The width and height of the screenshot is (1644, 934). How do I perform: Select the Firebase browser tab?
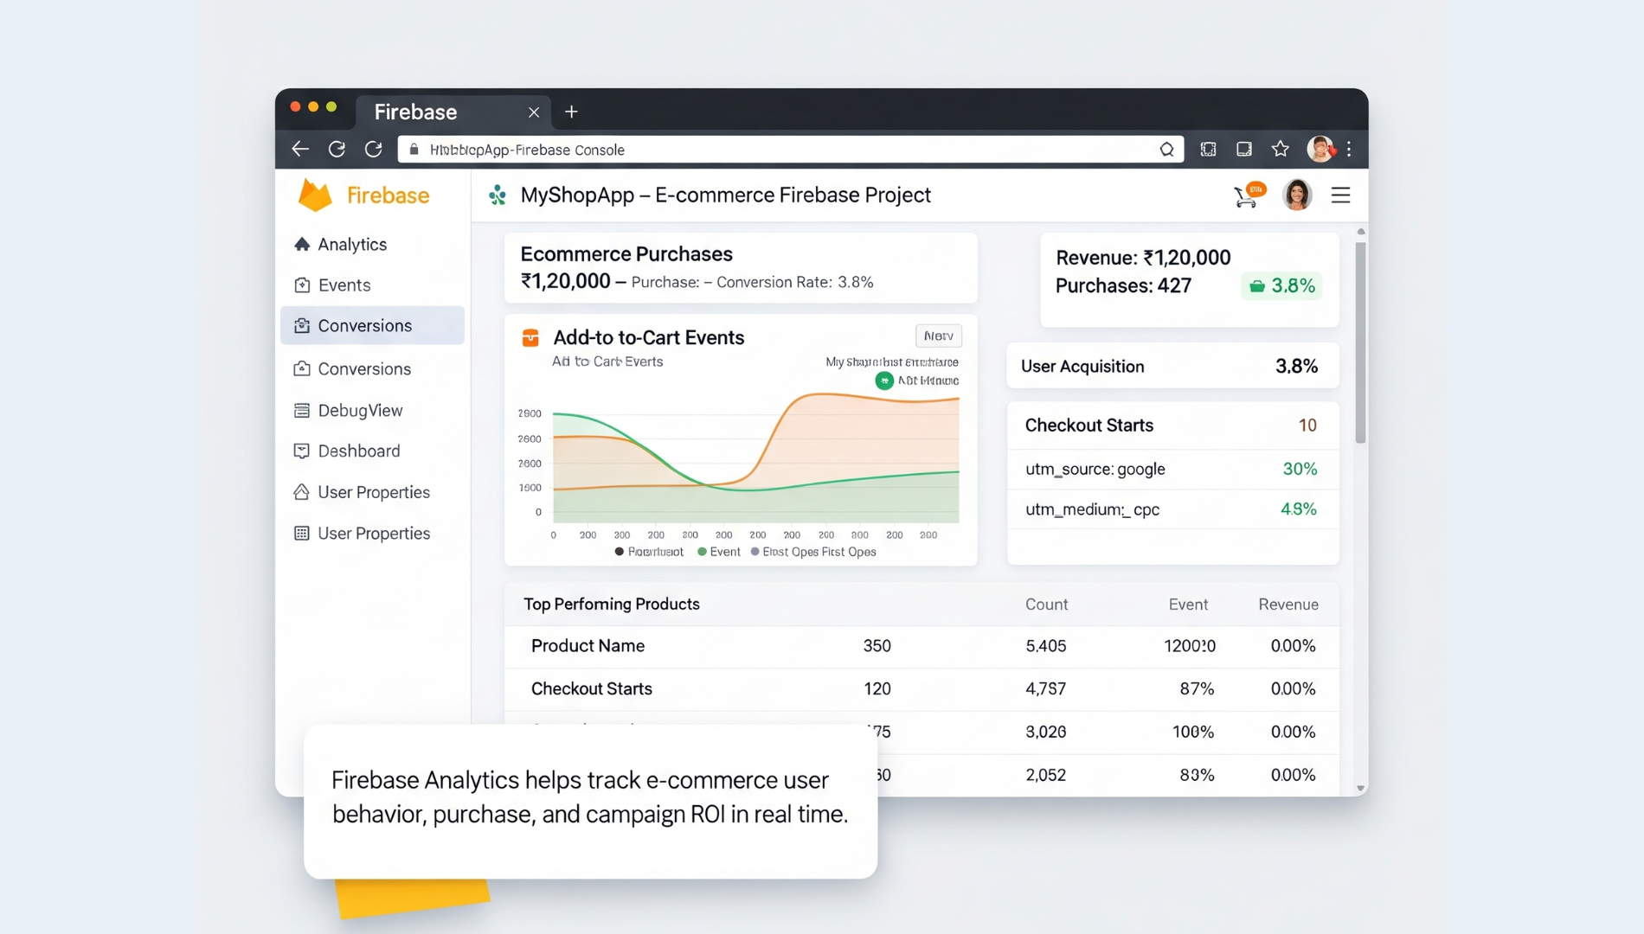pos(453,112)
